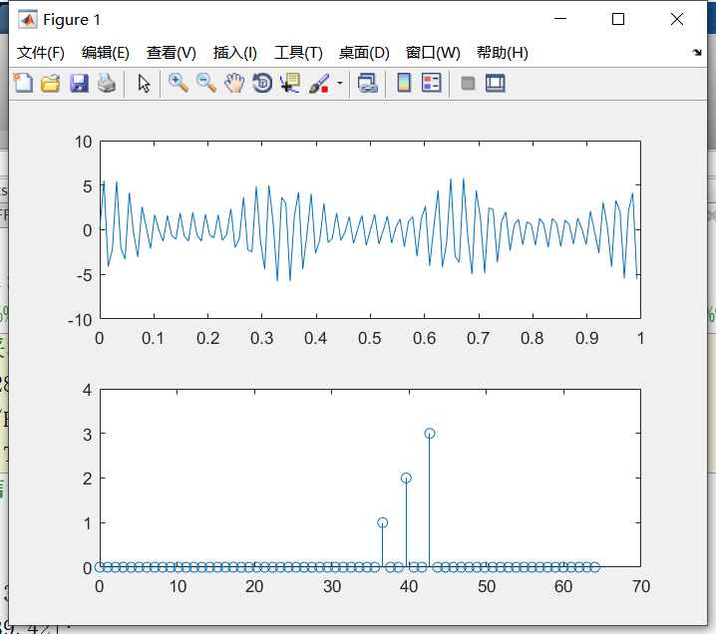Select the Edit Plot arrow tool
The width and height of the screenshot is (716, 634).
(x=144, y=84)
